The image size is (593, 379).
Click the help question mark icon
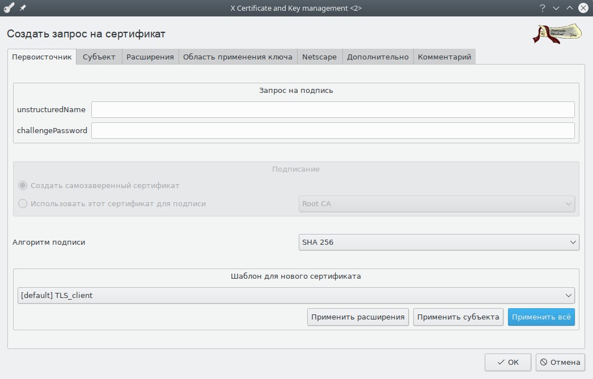click(543, 8)
